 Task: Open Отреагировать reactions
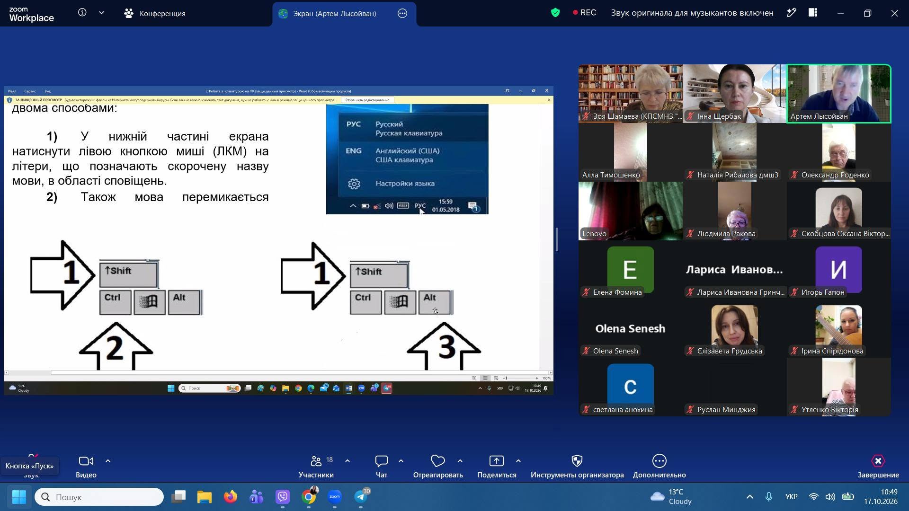438,467
